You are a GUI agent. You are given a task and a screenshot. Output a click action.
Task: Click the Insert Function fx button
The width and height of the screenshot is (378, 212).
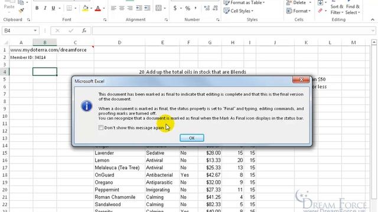[x=84, y=31]
